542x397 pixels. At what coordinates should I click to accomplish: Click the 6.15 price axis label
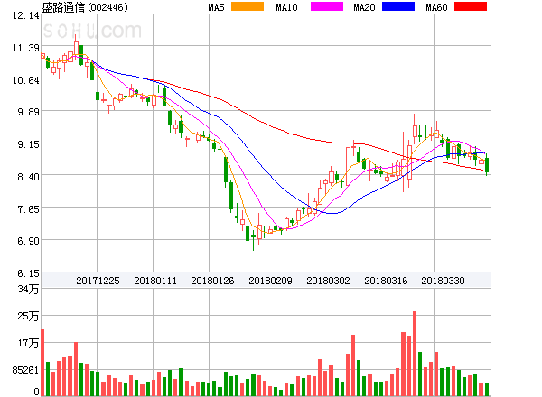[28, 273]
